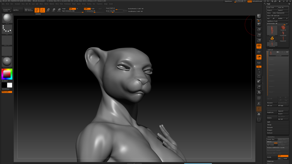The height and width of the screenshot is (164, 292).
Task: Disable the Smt option beside Divide
Action: point(283,156)
